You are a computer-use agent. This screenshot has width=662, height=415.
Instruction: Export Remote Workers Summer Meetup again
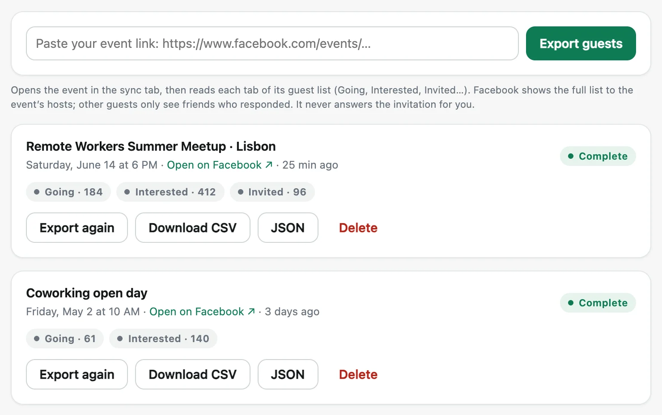tap(77, 228)
